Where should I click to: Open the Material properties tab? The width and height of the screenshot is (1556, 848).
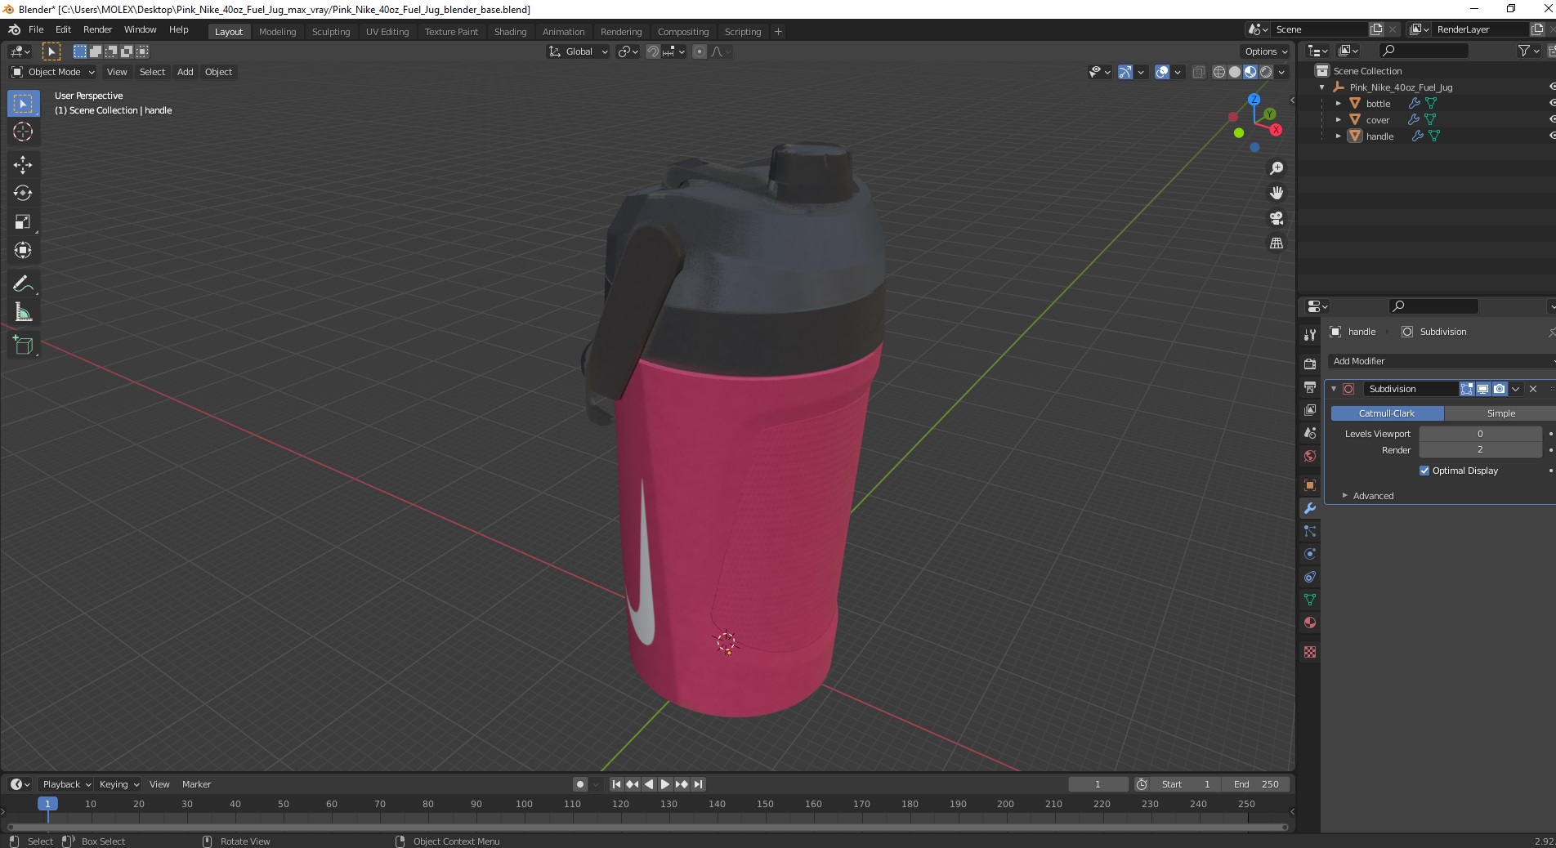tap(1310, 623)
